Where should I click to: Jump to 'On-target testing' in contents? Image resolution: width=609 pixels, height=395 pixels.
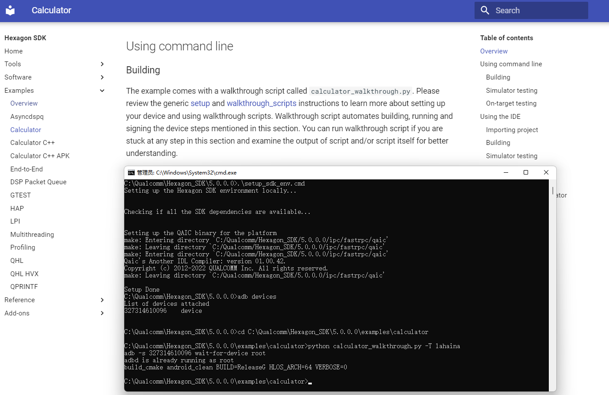tap(511, 103)
